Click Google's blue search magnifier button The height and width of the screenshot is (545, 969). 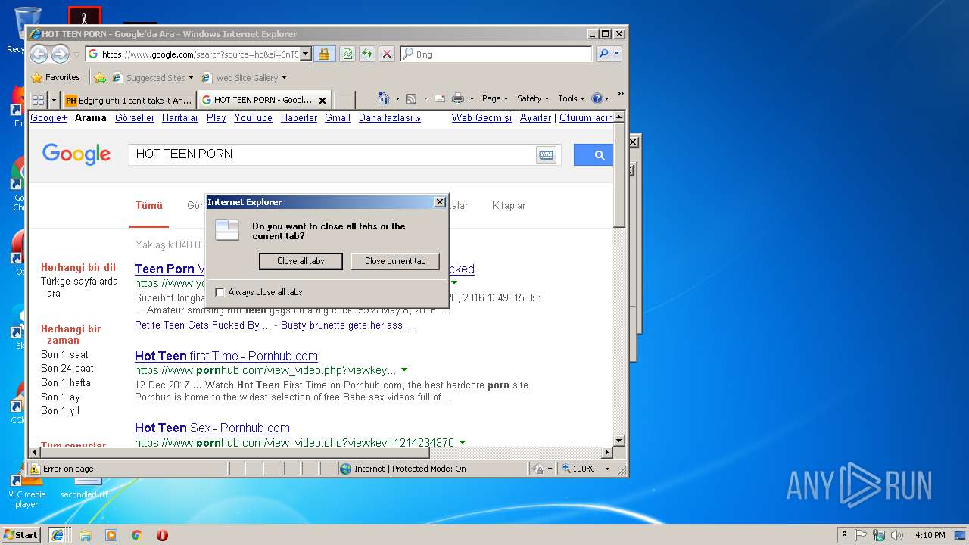[x=593, y=154]
